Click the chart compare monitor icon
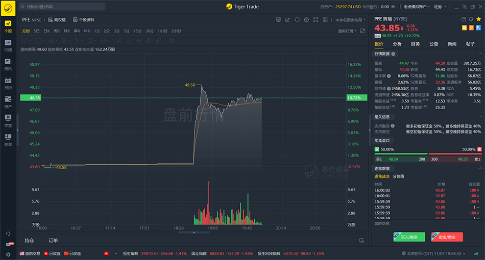The width and height of the screenshot is (485, 260). coord(278,20)
